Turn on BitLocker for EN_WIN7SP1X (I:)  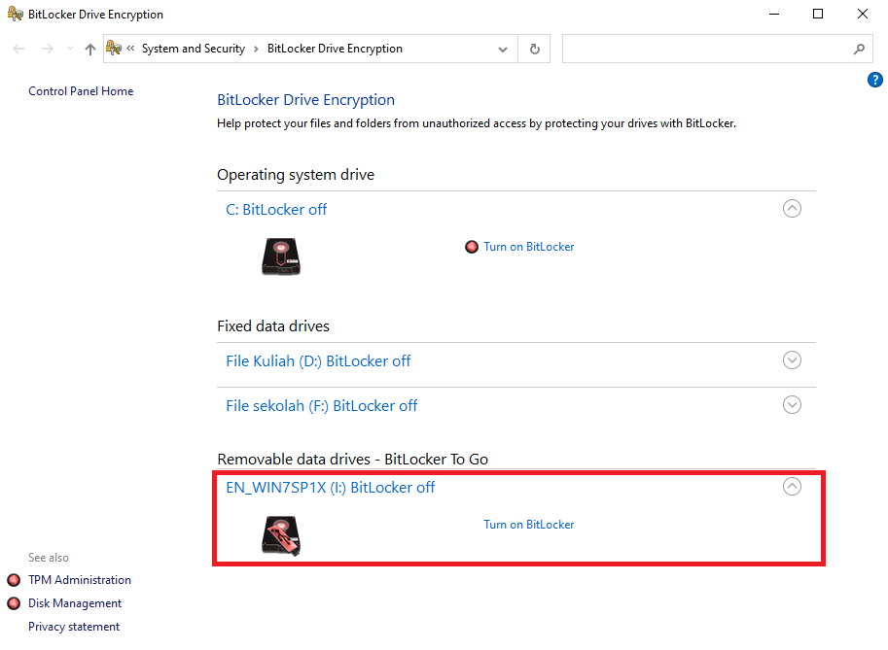[528, 525]
